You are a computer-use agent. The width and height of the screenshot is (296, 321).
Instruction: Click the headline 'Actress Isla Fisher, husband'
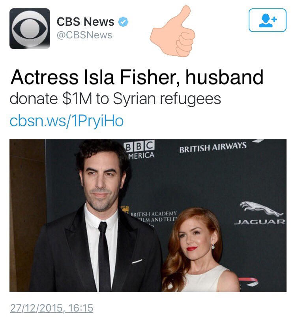(x=137, y=77)
